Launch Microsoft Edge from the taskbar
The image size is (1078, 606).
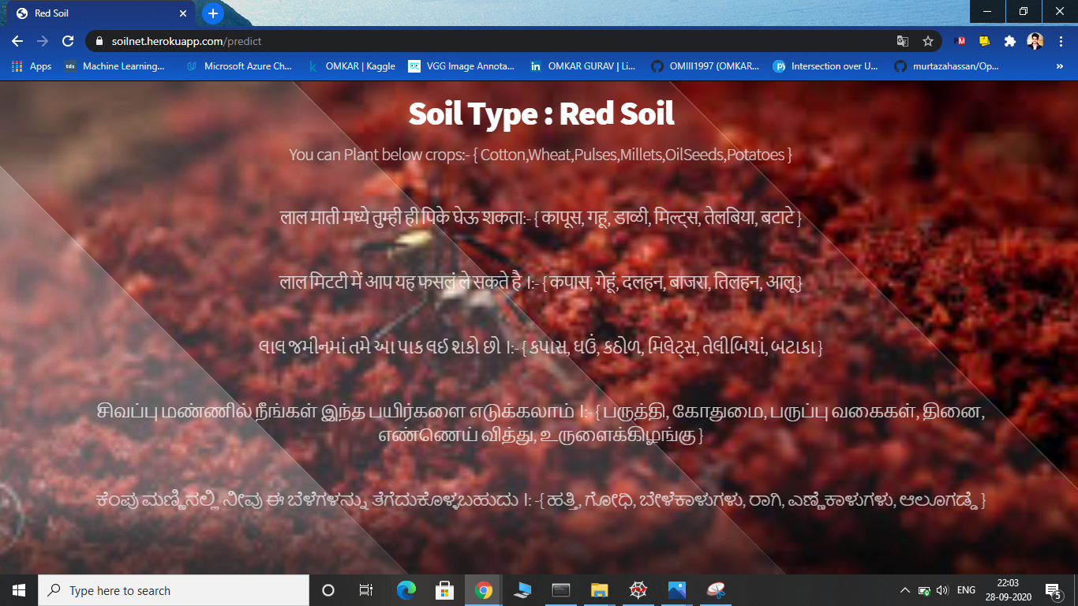406,590
